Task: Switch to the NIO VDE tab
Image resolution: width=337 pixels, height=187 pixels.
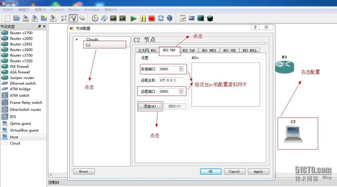Action: coord(229,50)
